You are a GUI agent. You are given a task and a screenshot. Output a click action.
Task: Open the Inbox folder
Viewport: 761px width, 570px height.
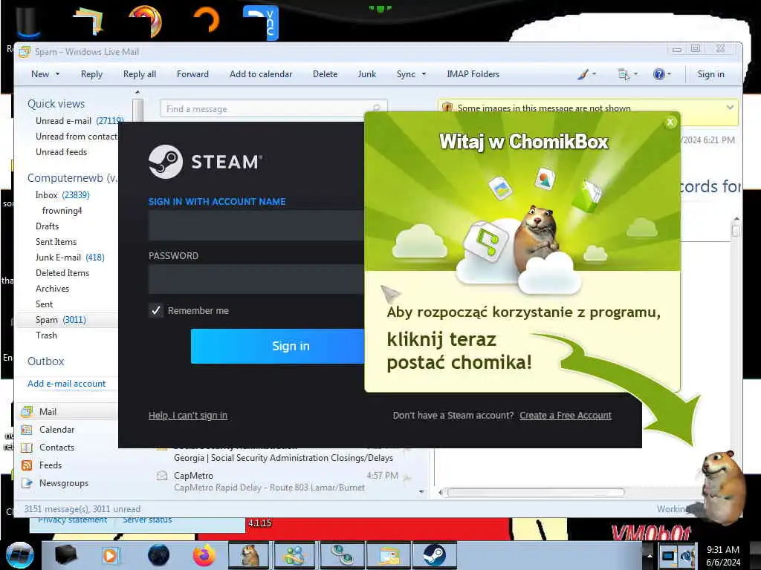point(62,195)
